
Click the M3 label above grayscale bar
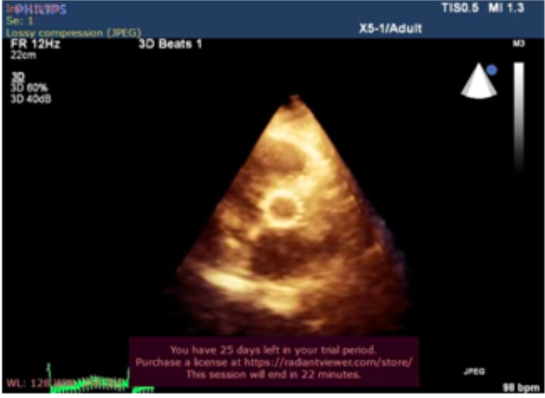click(518, 45)
